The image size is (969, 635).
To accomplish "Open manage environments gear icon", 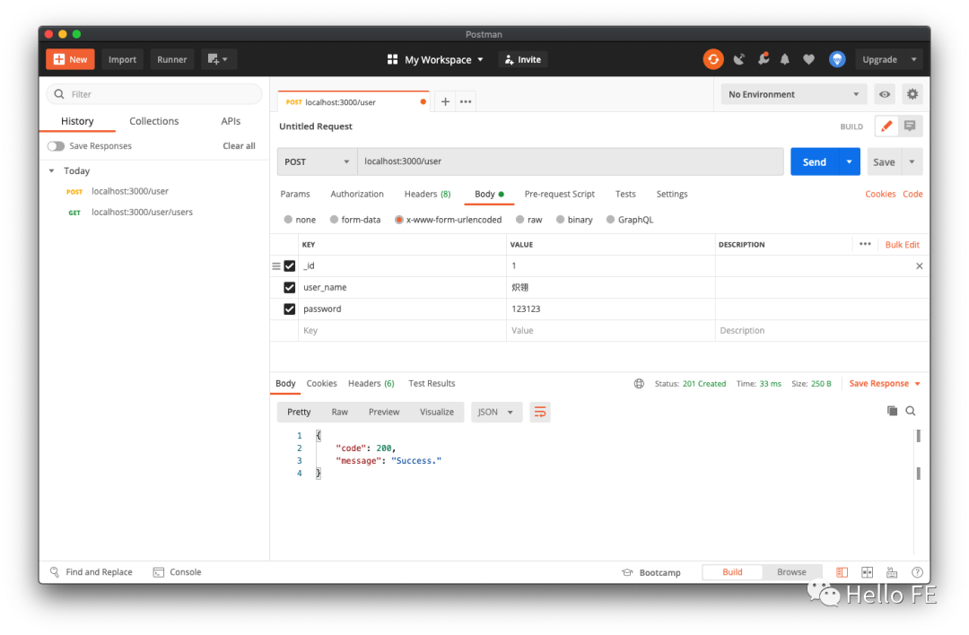I will click(912, 94).
